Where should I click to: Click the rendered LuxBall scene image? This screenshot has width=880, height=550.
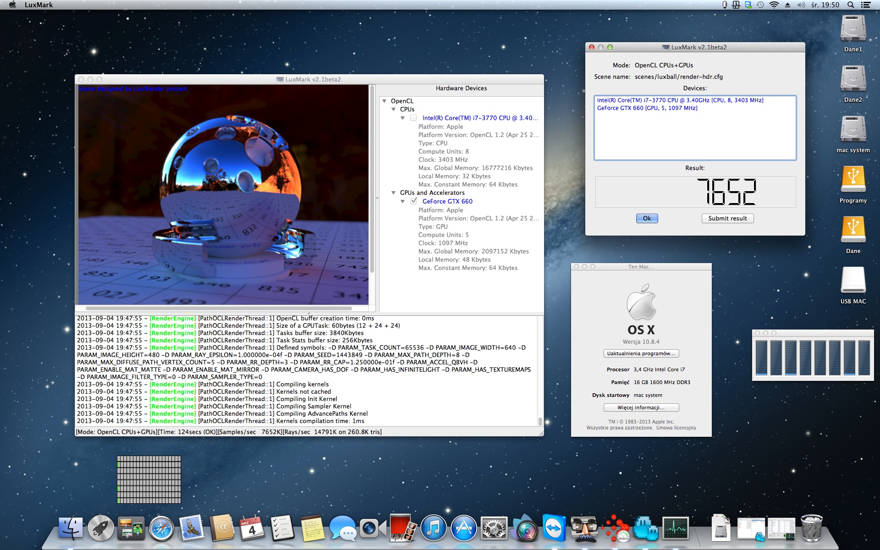click(x=223, y=195)
